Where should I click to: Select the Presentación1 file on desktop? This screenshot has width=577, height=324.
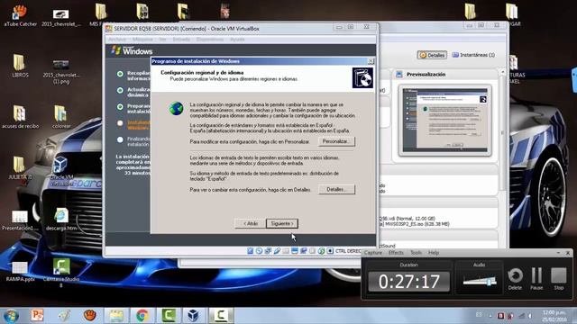(x=20, y=220)
